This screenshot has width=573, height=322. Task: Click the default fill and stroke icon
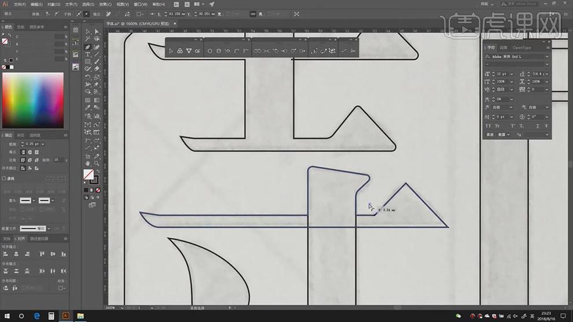[86, 183]
